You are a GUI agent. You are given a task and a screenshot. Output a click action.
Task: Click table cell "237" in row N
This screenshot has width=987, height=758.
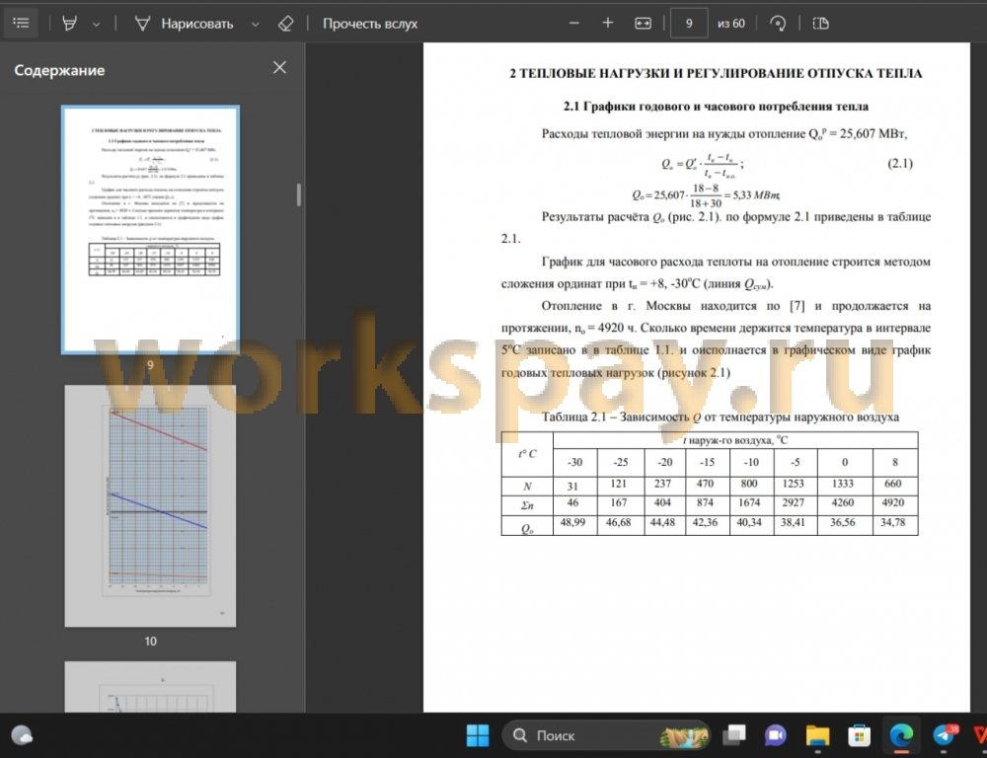pyautogui.click(x=663, y=485)
